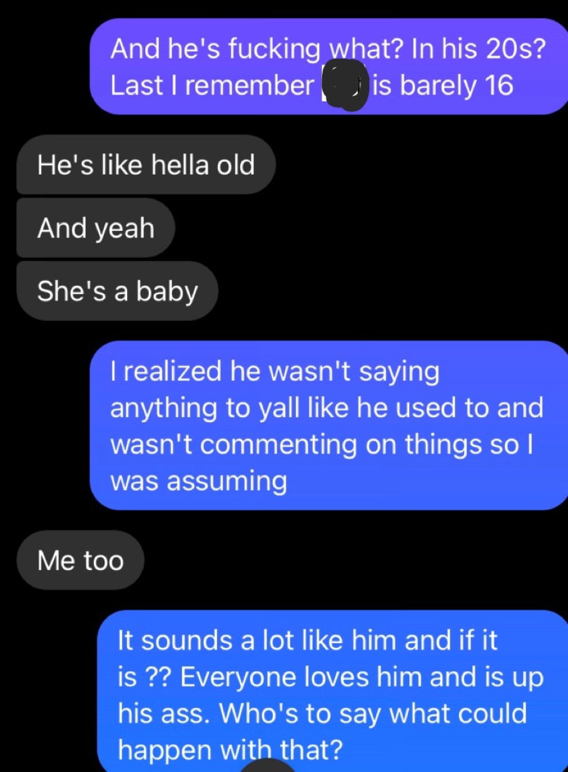Select the "He's like hella old" message bubble
Screen dimensions: 568x772
point(146,165)
